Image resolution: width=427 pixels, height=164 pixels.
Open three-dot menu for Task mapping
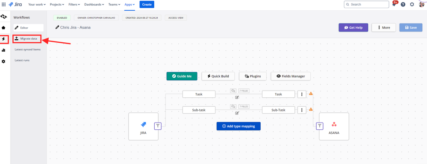[x=302, y=94]
